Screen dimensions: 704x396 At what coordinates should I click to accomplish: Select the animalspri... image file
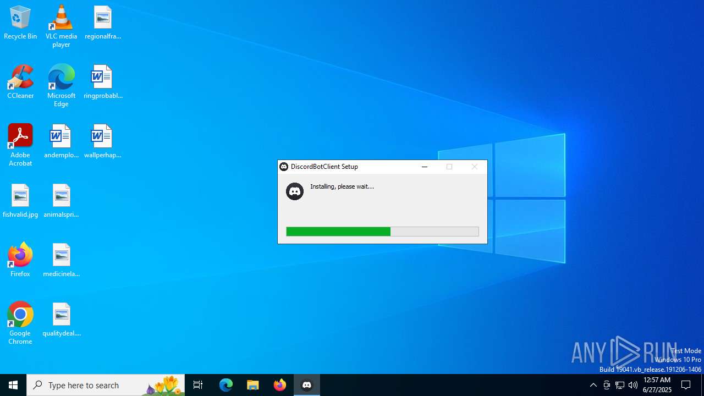61,201
